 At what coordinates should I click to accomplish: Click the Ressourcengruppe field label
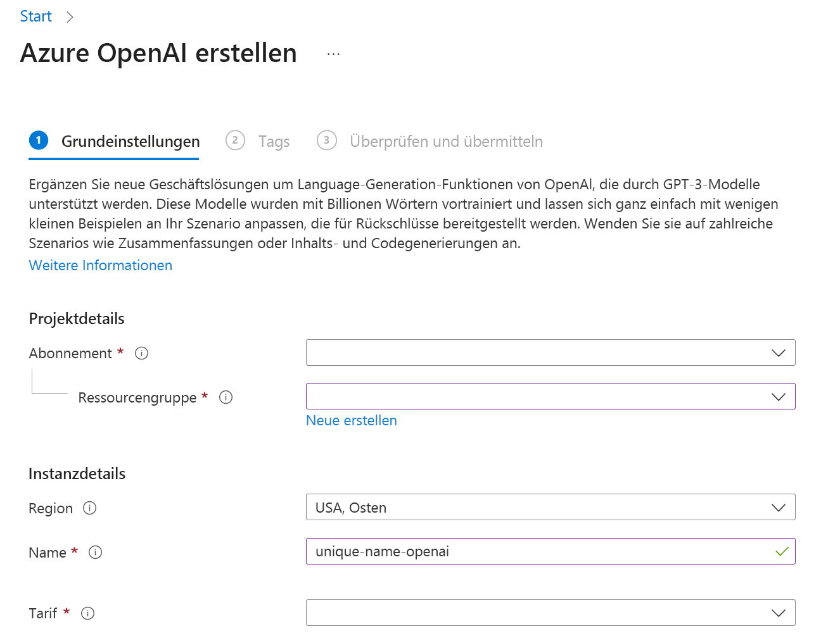pyautogui.click(x=137, y=397)
